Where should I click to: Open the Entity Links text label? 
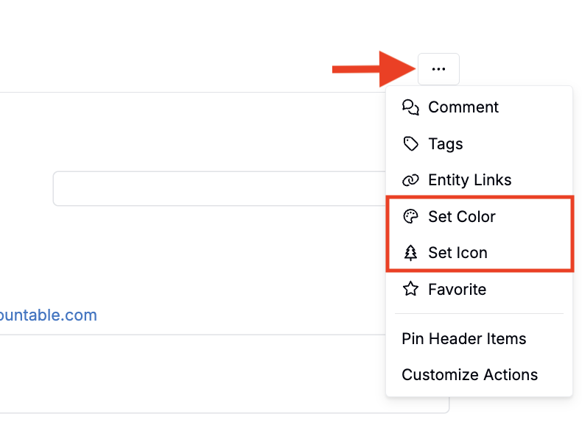click(469, 180)
